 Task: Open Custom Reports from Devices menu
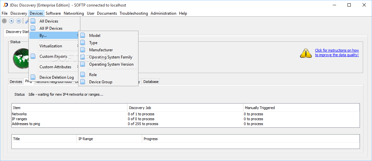(55, 56)
